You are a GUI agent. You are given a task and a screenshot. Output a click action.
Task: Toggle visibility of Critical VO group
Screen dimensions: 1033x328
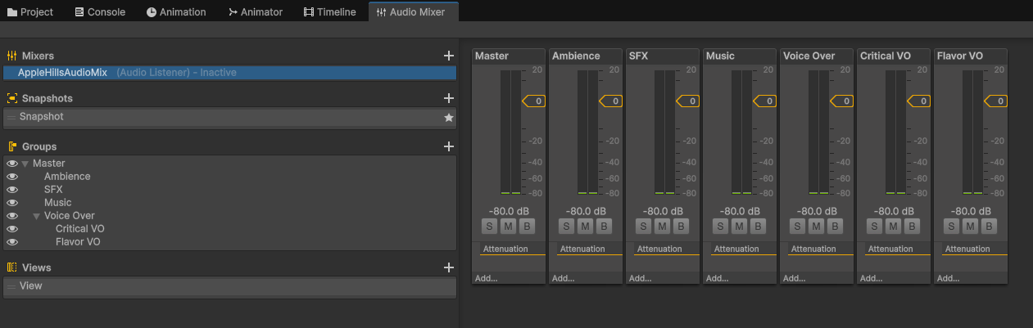click(12, 229)
